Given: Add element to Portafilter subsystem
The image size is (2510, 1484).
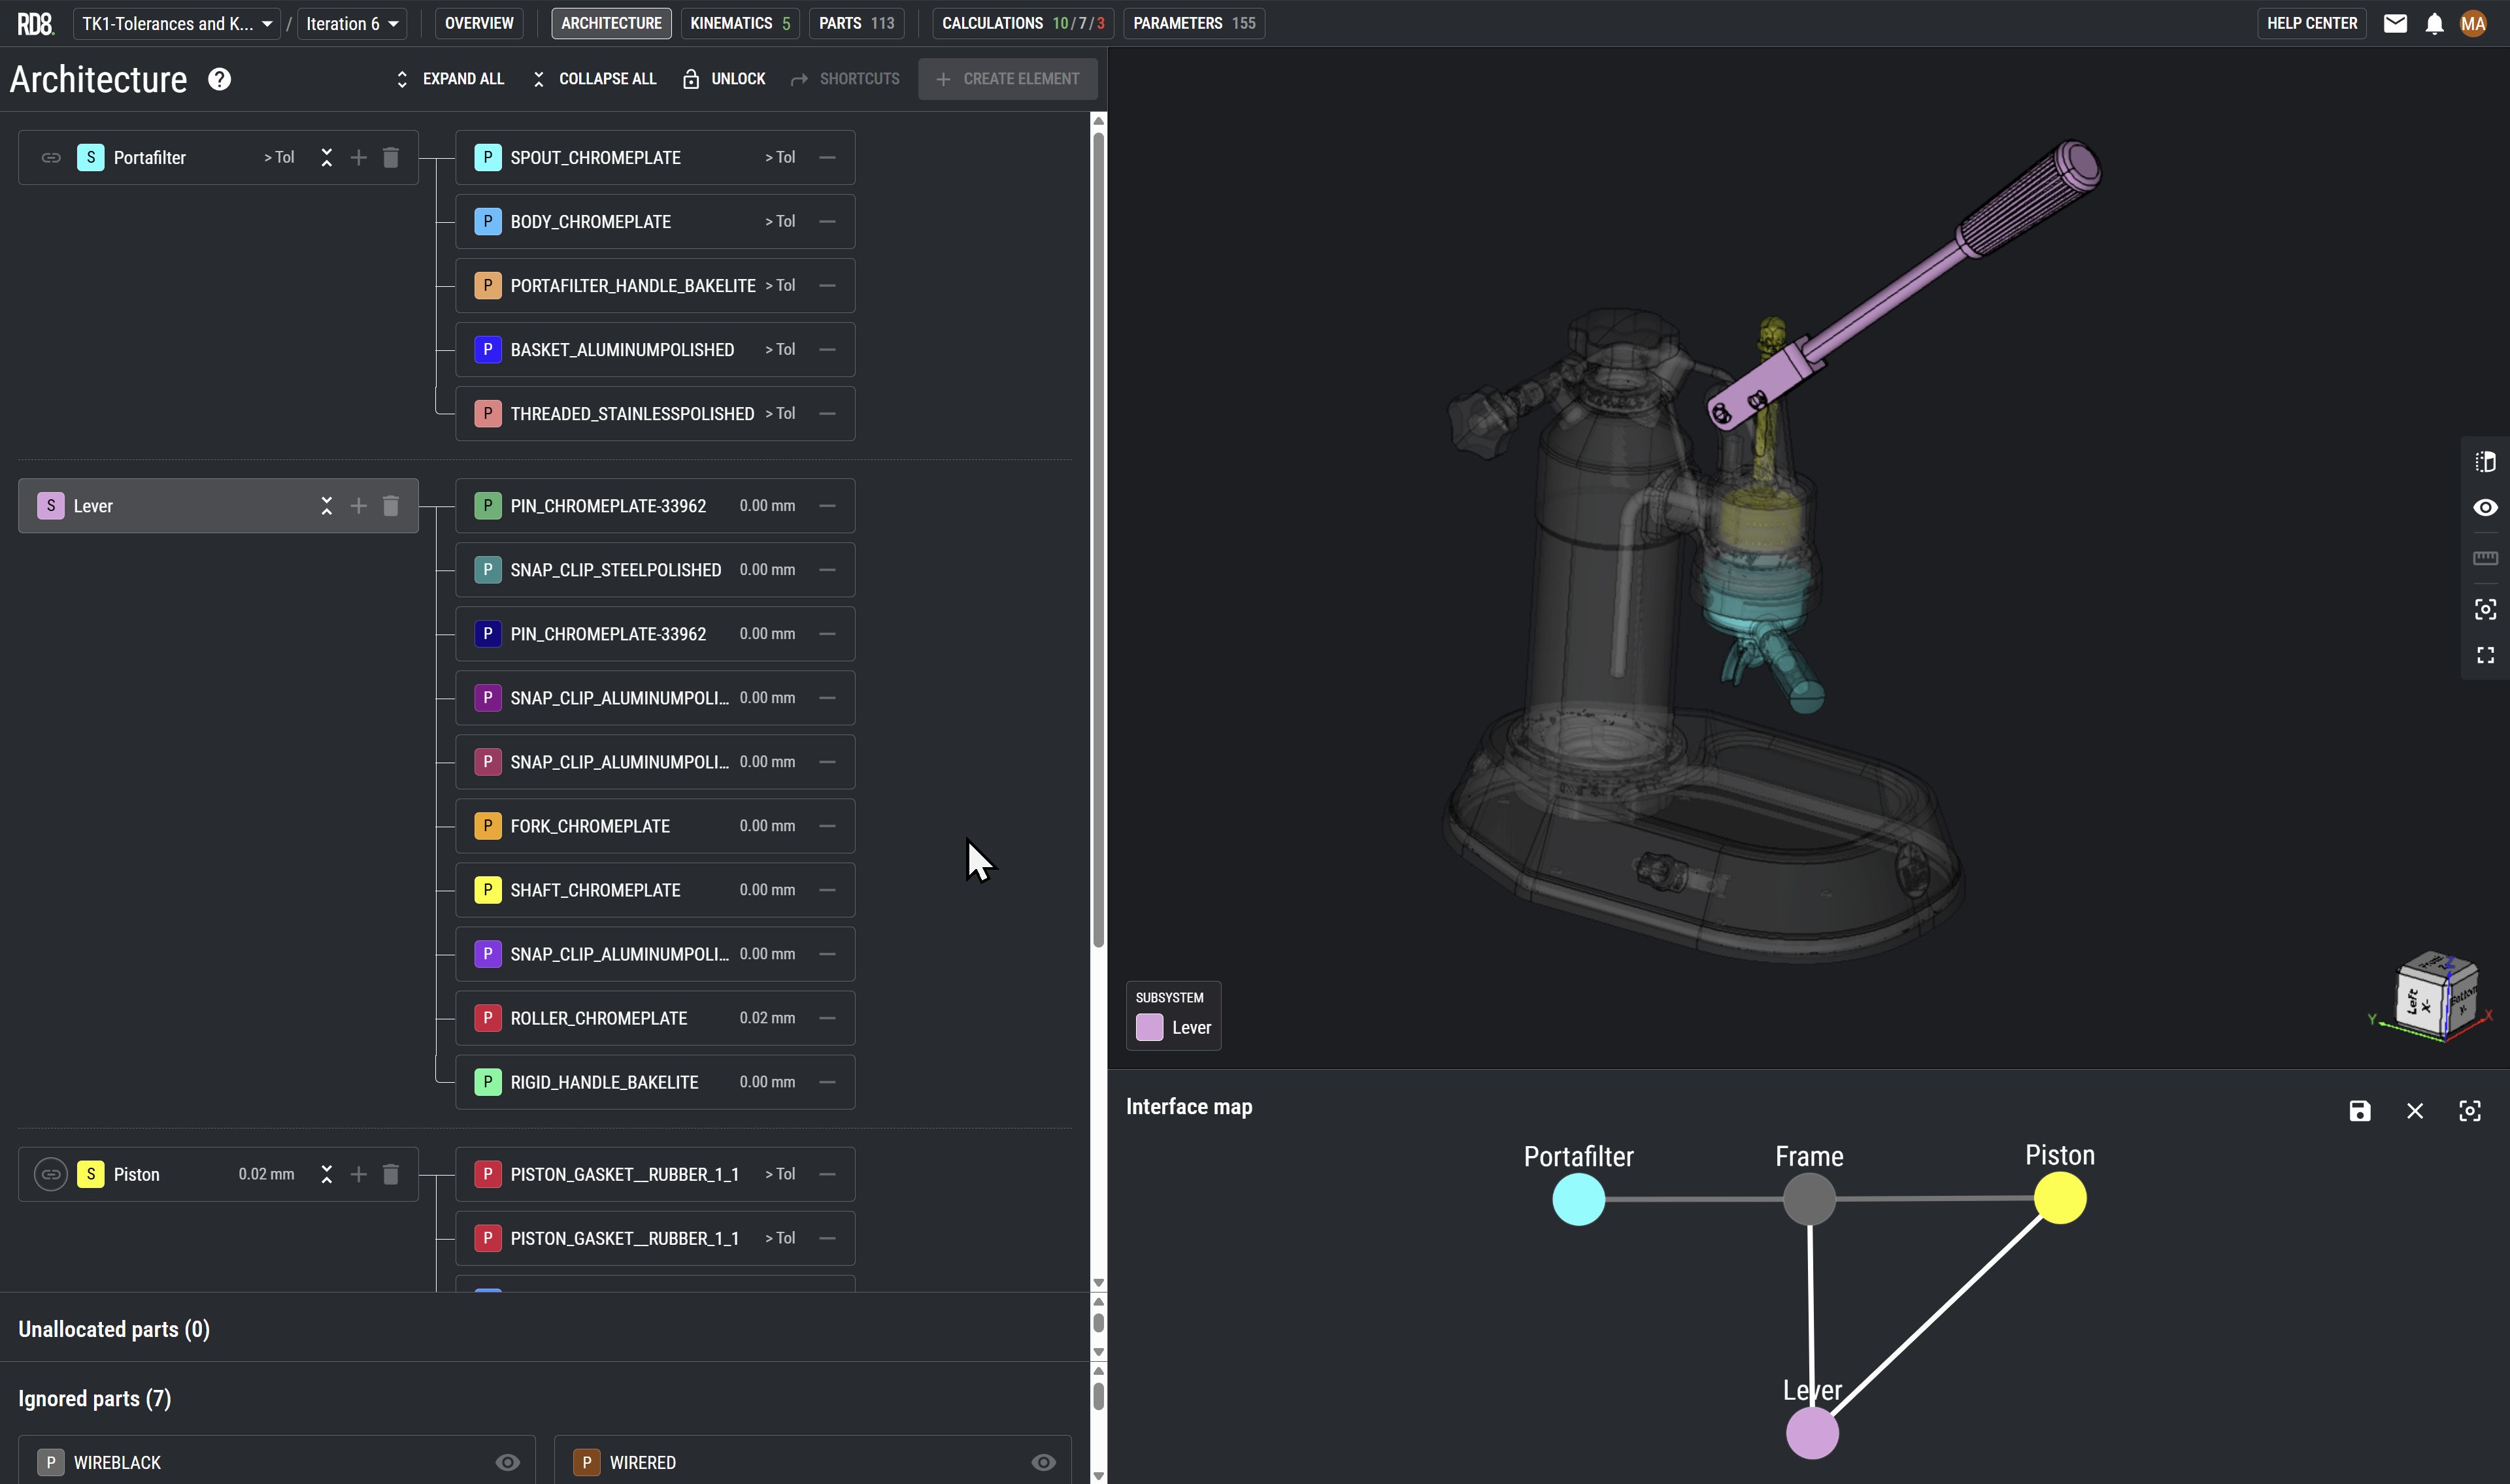Looking at the screenshot, I should (x=358, y=158).
